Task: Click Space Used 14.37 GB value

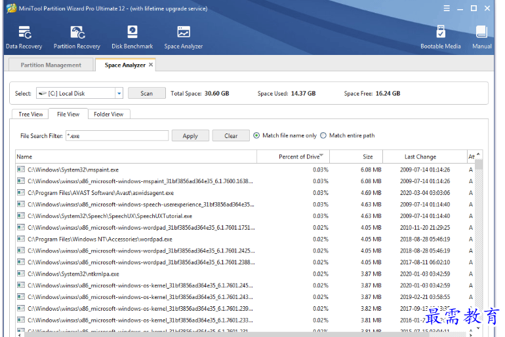Action: pyautogui.click(x=303, y=94)
